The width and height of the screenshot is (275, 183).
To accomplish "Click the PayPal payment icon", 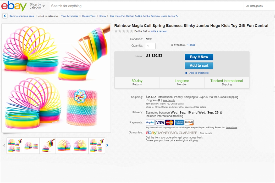I will pos(150,122).
